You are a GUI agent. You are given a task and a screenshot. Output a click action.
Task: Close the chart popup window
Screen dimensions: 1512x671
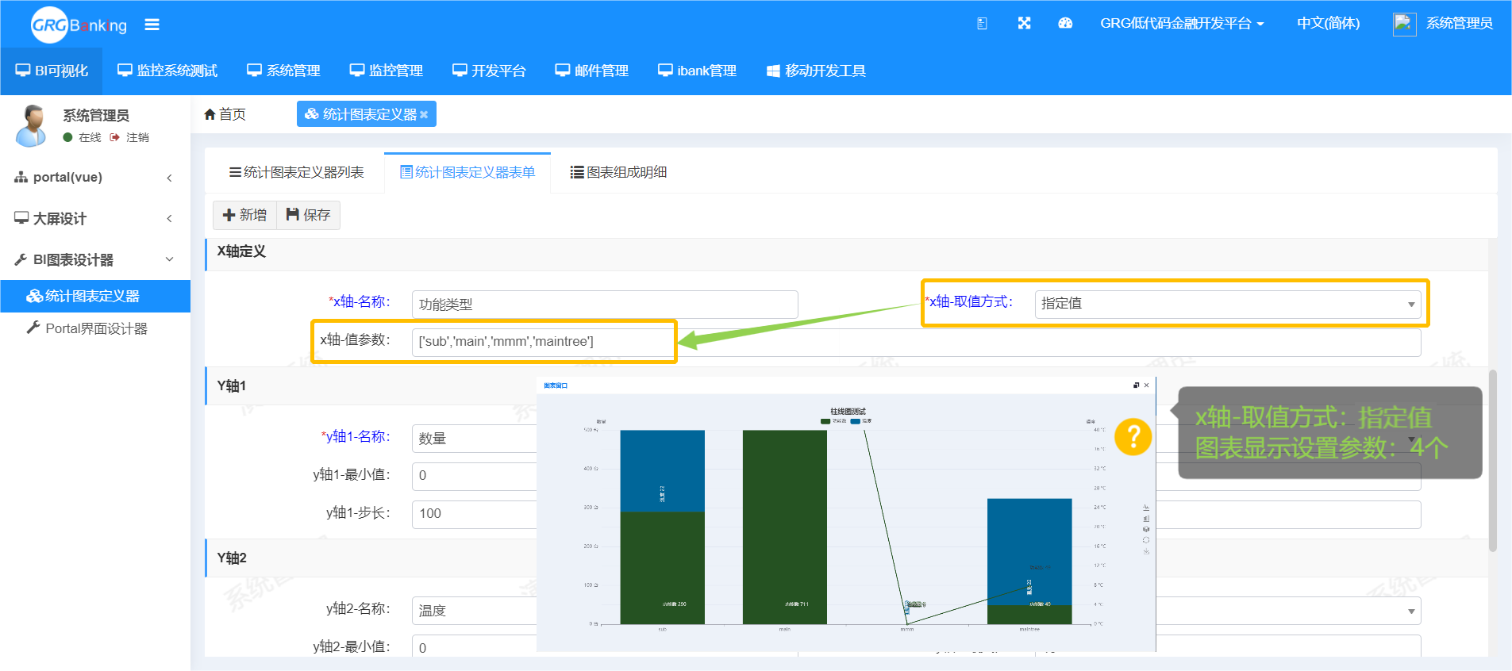(1146, 385)
